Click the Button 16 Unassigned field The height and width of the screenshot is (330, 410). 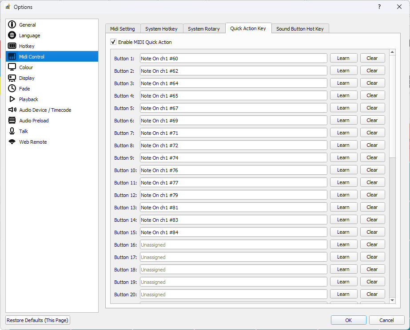click(x=233, y=245)
